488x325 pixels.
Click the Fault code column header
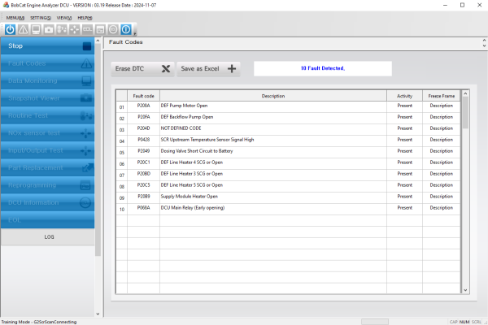143,96
